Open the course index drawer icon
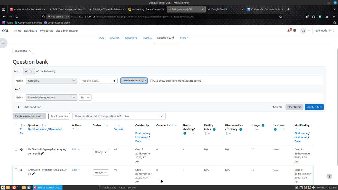 (x=4, y=43)
